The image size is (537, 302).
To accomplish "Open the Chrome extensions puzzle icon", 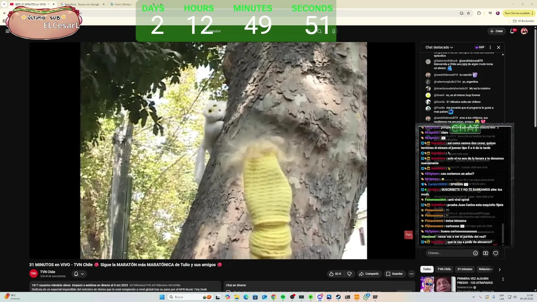I will (479, 13).
